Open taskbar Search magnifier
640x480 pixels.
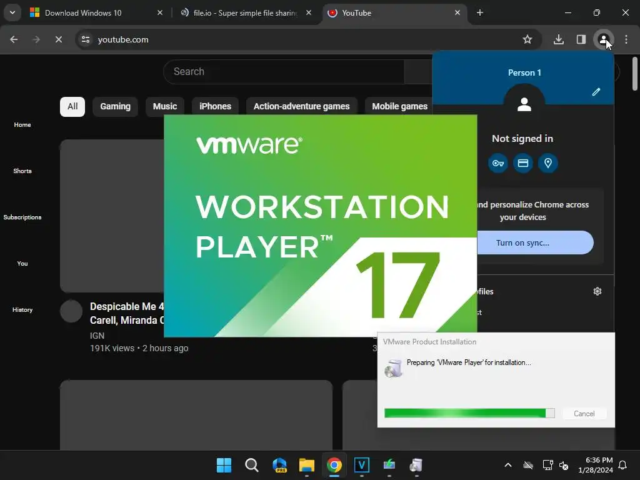tap(252, 465)
